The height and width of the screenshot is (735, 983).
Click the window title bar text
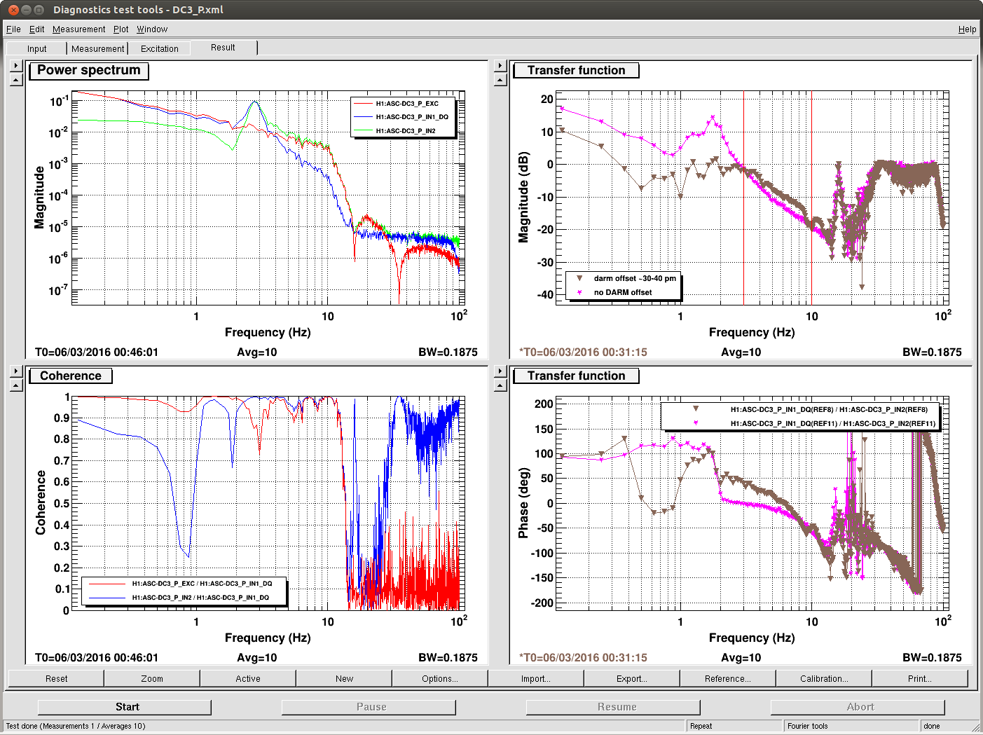(x=139, y=10)
